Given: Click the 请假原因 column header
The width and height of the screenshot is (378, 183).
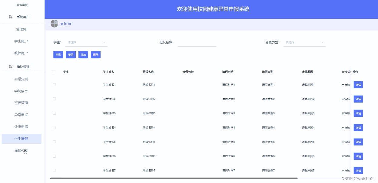Looking at the screenshot, I should (307, 72).
